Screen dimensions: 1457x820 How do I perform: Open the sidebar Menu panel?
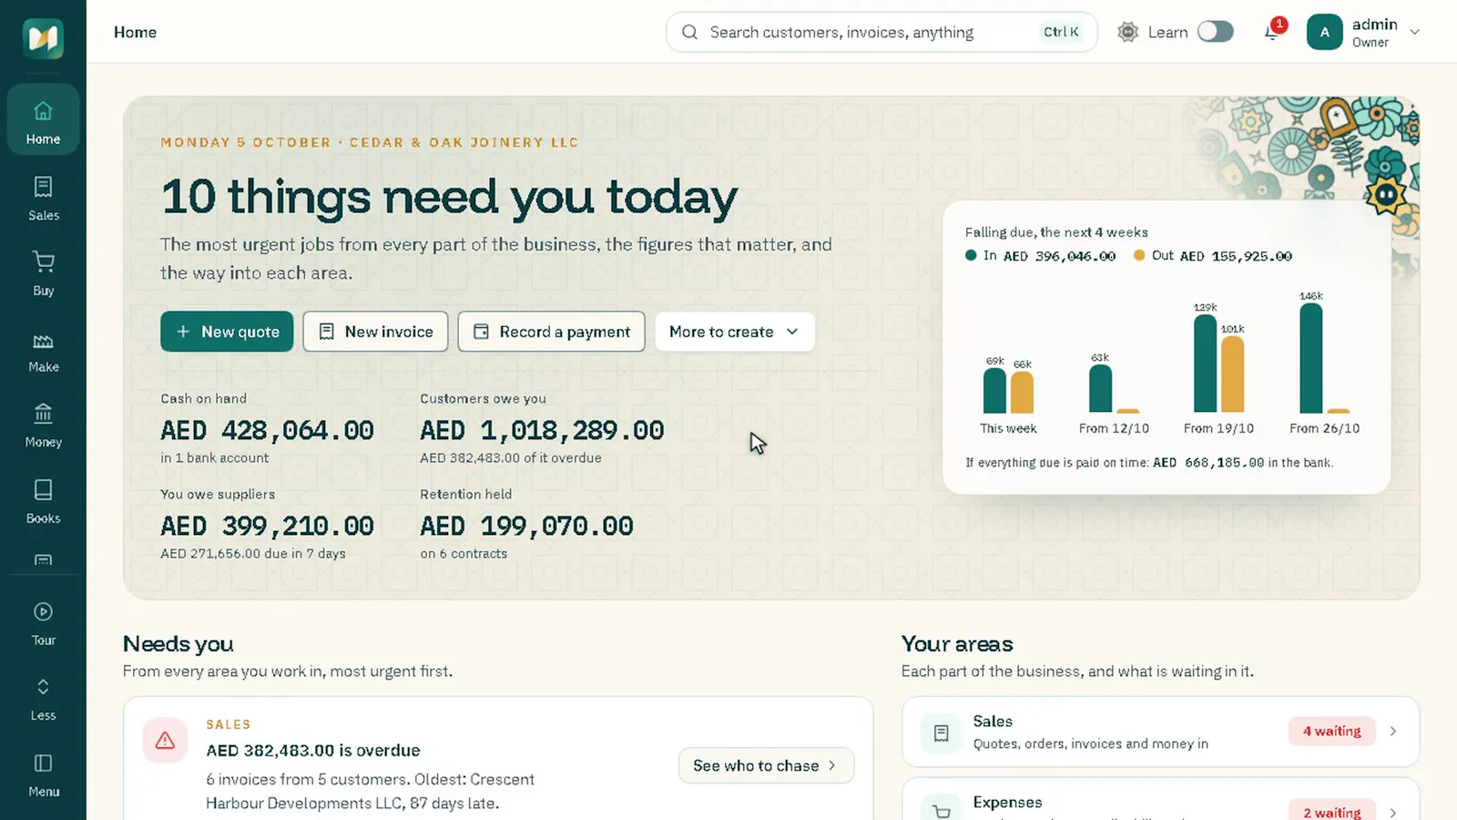[43, 775]
